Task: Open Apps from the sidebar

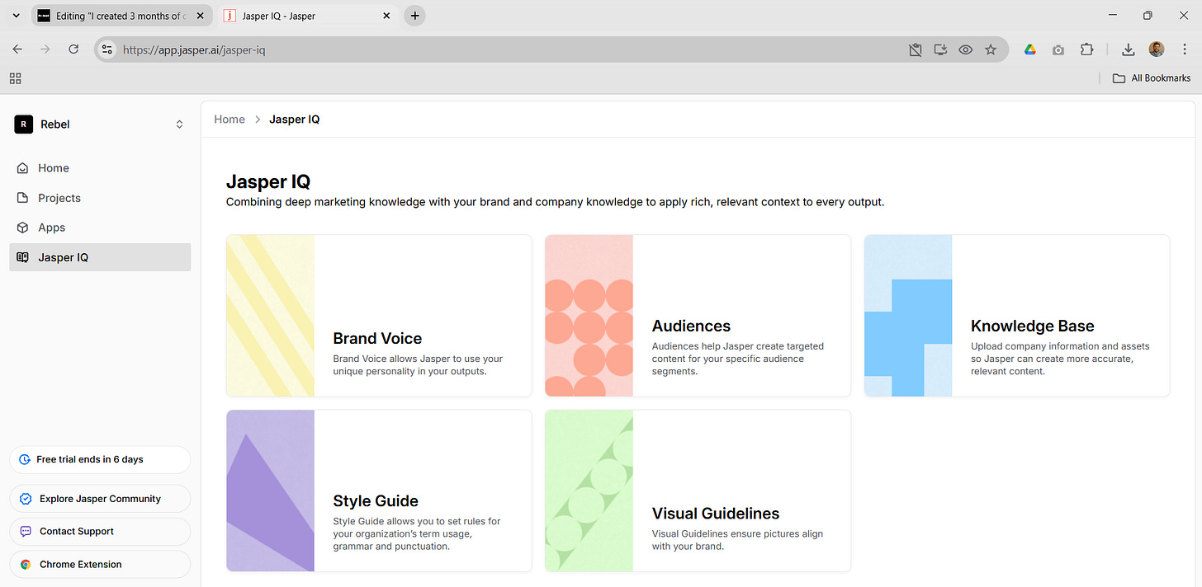Action: click(100, 228)
